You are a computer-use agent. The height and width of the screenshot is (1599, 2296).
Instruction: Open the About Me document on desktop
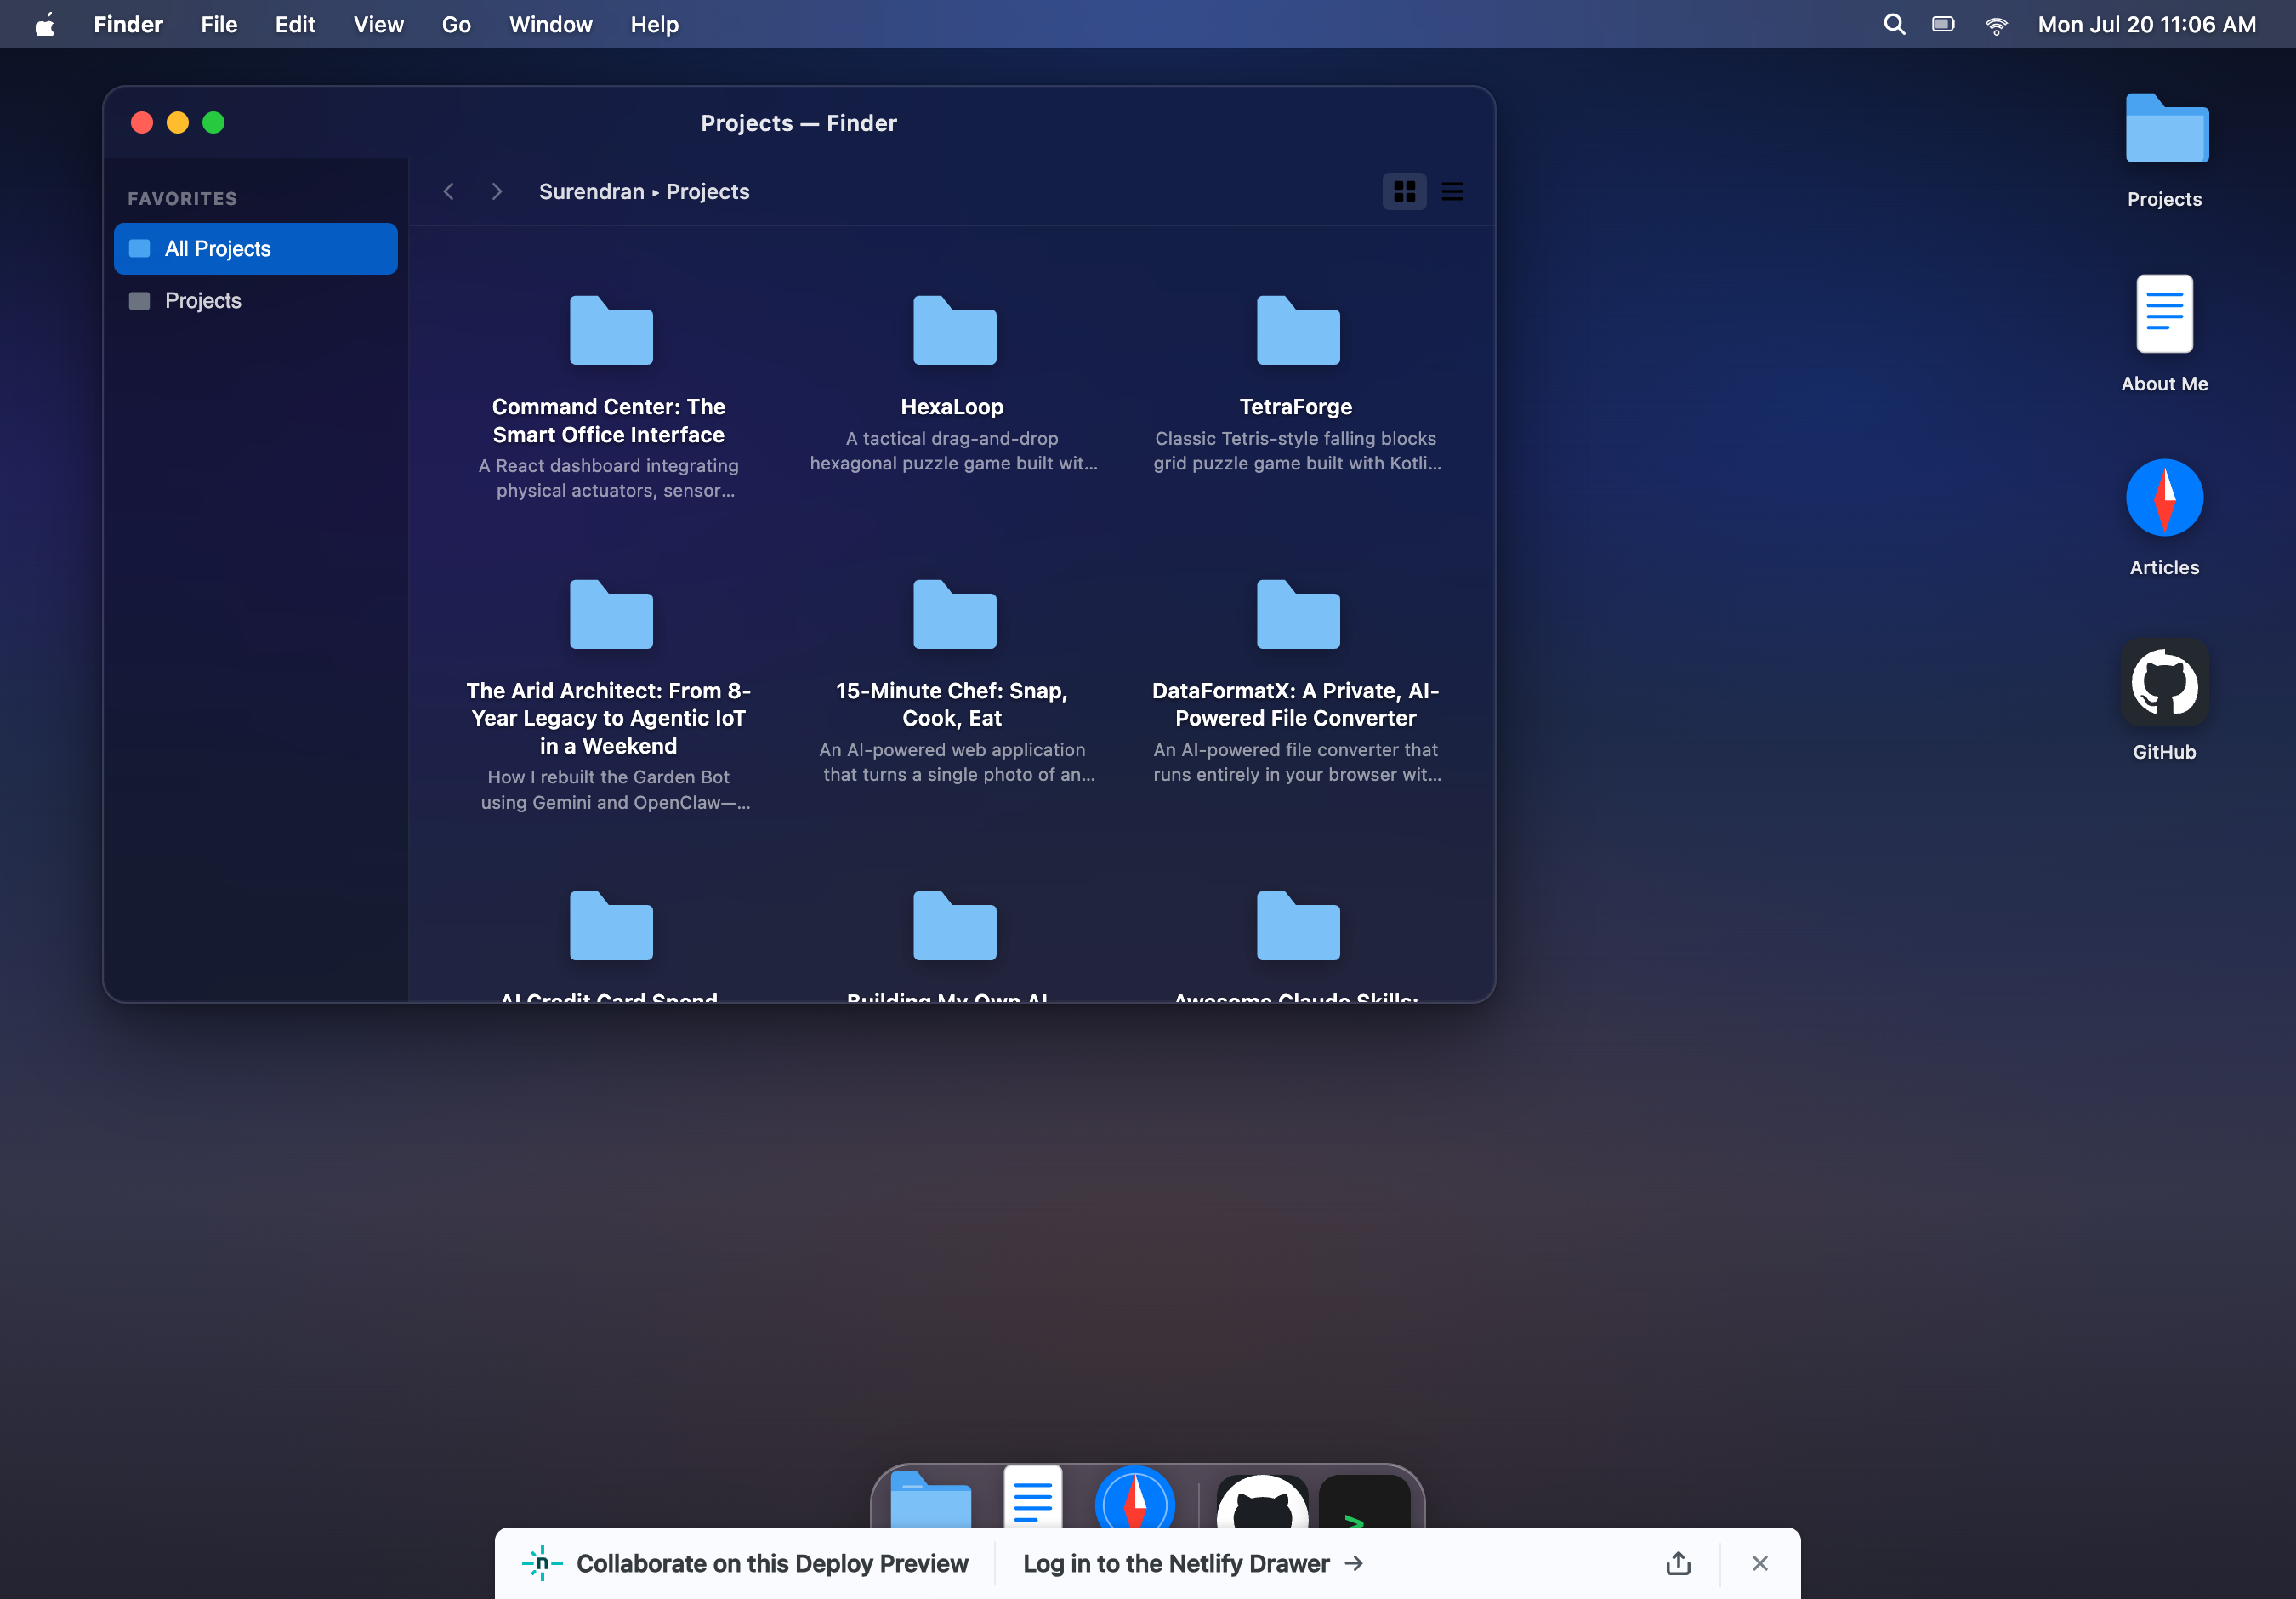2164,314
